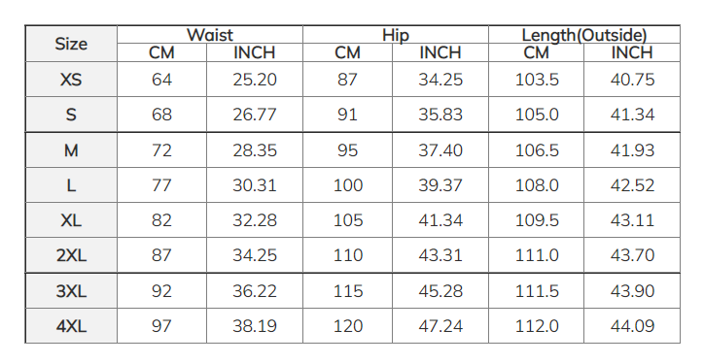Viewport: 704px width, 364px height.
Task: Click waist value 25.20 inch cell
Action: click(255, 80)
